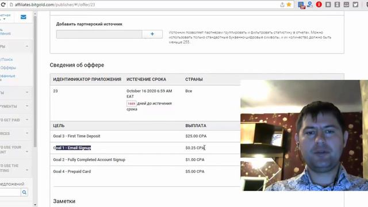Image resolution: width=368 pixels, height=207 pixels.
Task: Open the VKontakte (B) extension icon
Action: pyautogui.click(x=328, y=5)
